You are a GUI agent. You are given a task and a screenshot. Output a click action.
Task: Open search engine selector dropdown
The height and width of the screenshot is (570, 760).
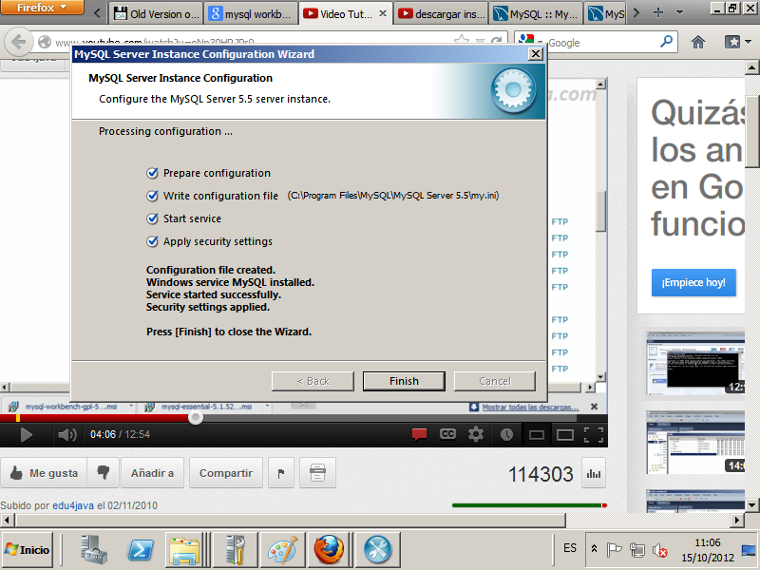point(531,42)
